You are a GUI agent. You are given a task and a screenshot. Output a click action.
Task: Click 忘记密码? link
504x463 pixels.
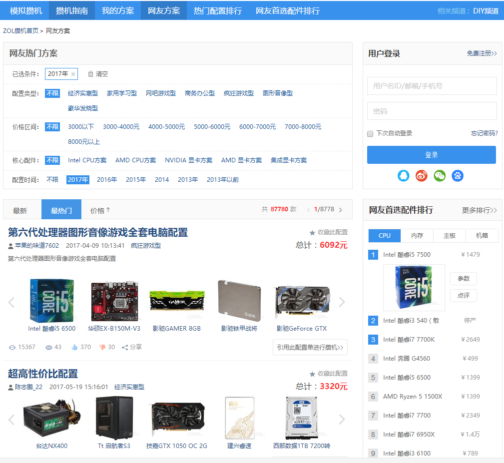click(484, 133)
